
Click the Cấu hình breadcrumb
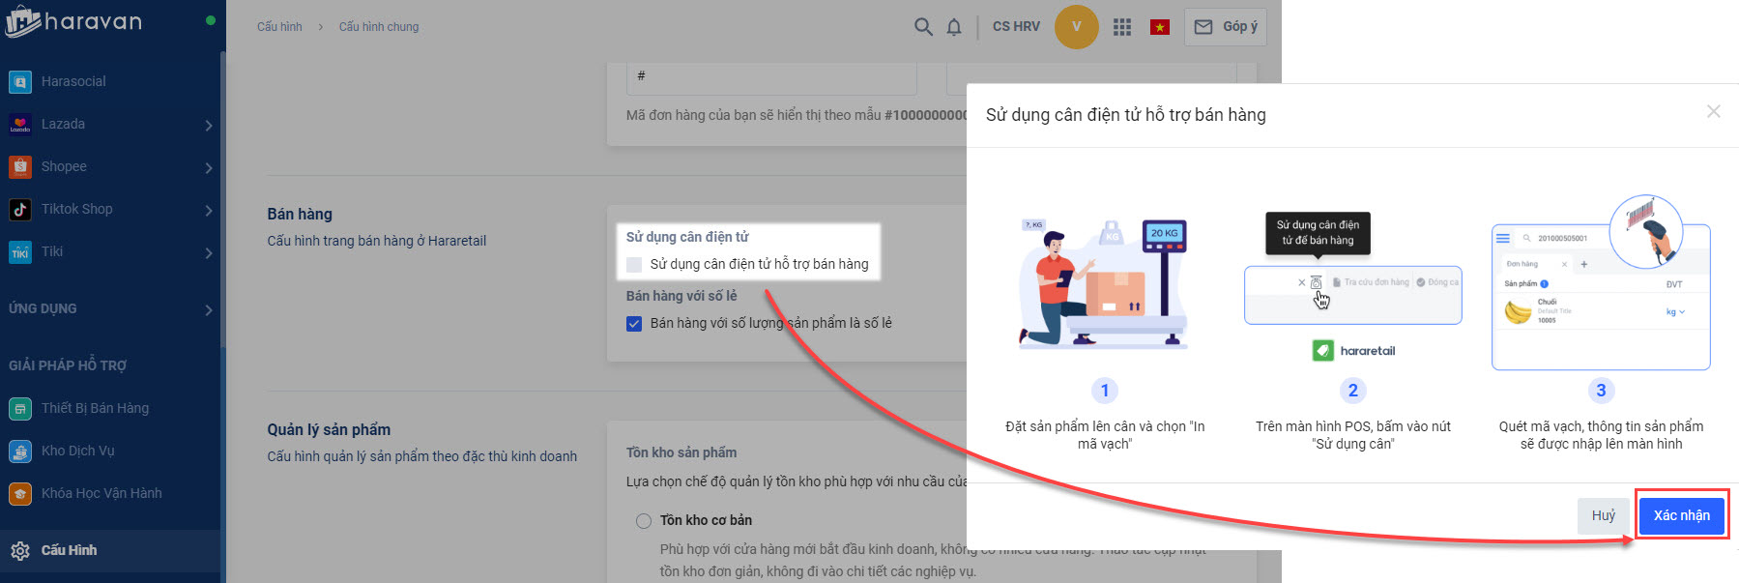point(279,27)
